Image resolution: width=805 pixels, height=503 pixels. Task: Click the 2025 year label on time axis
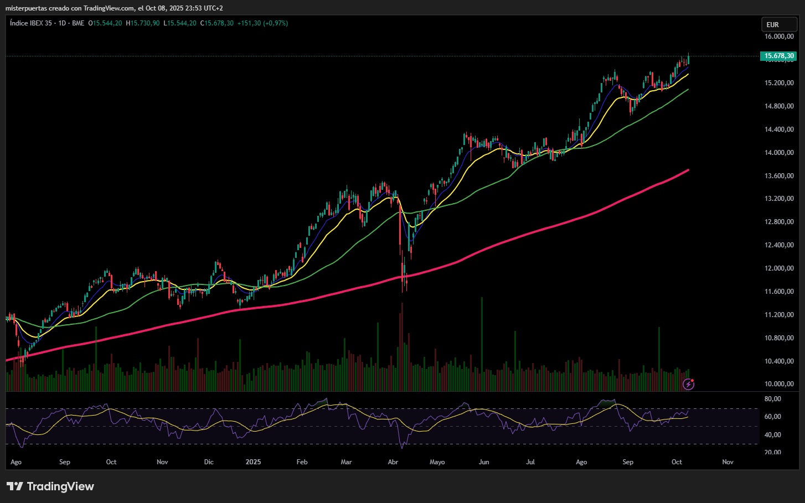(253, 462)
